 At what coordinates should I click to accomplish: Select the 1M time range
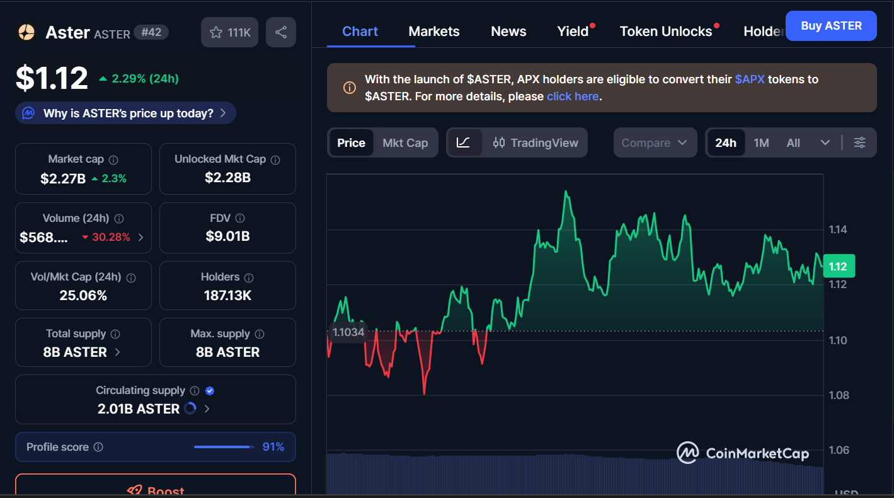[x=761, y=143]
